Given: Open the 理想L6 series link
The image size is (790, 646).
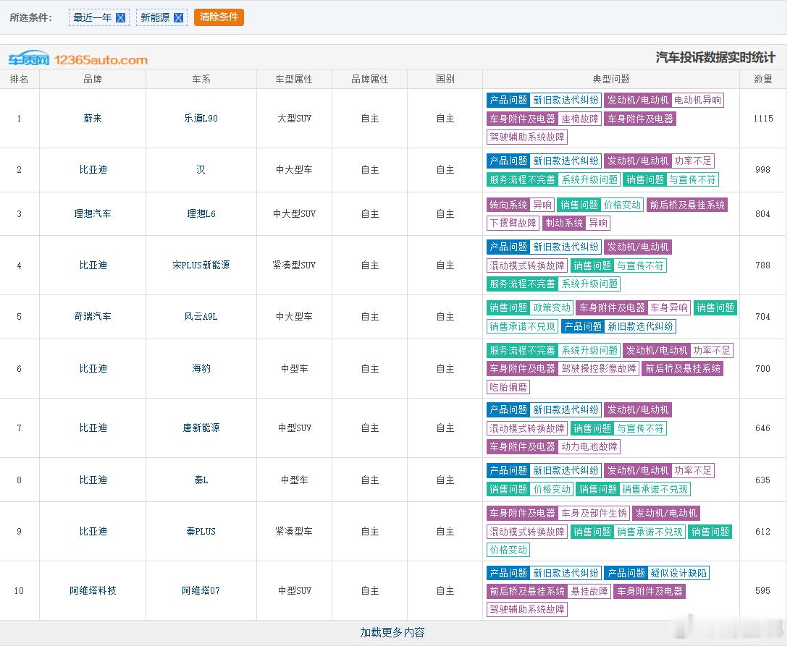Looking at the screenshot, I should 201,214.
